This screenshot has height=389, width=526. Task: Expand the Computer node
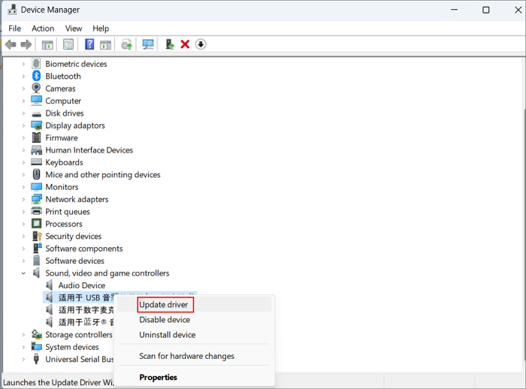(x=23, y=101)
